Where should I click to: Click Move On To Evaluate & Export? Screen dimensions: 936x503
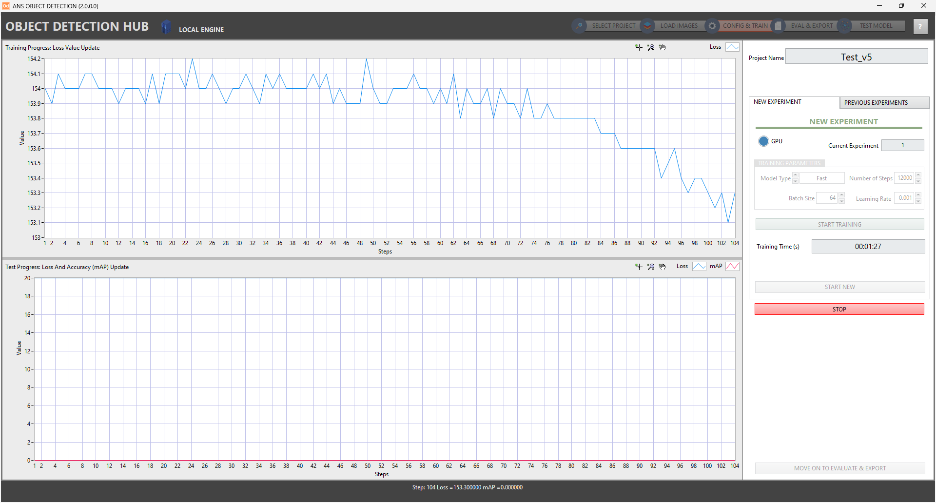pyautogui.click(x=839, y=468)
